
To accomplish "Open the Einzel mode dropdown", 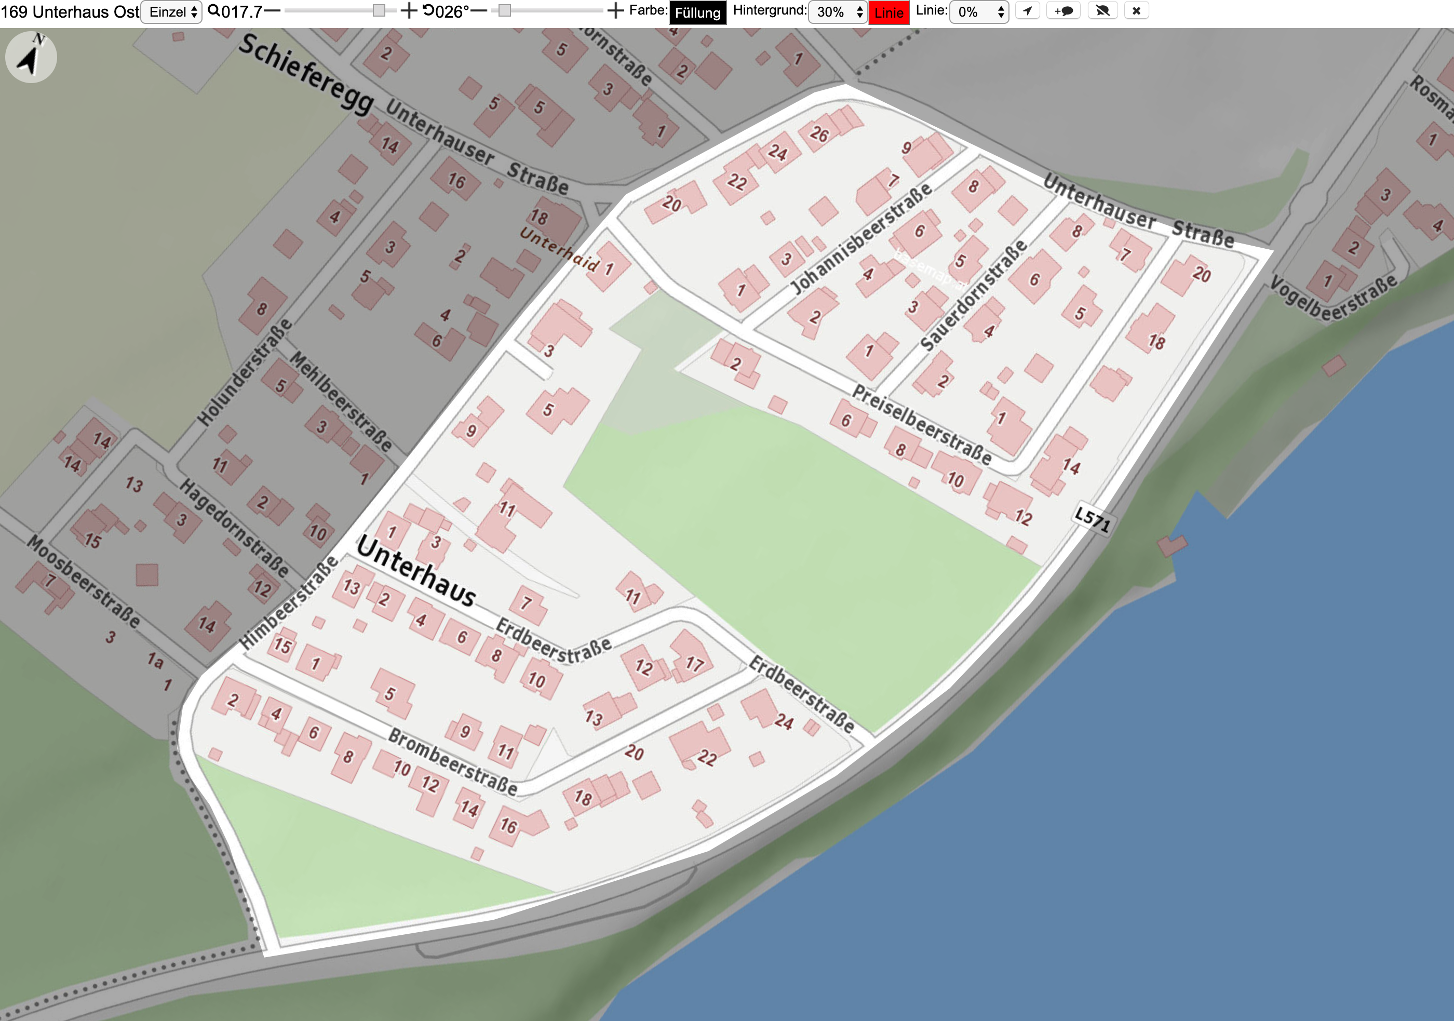I will (171, 12).
